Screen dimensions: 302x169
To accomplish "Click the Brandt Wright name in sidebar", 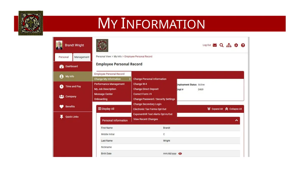I will (74, 45).
